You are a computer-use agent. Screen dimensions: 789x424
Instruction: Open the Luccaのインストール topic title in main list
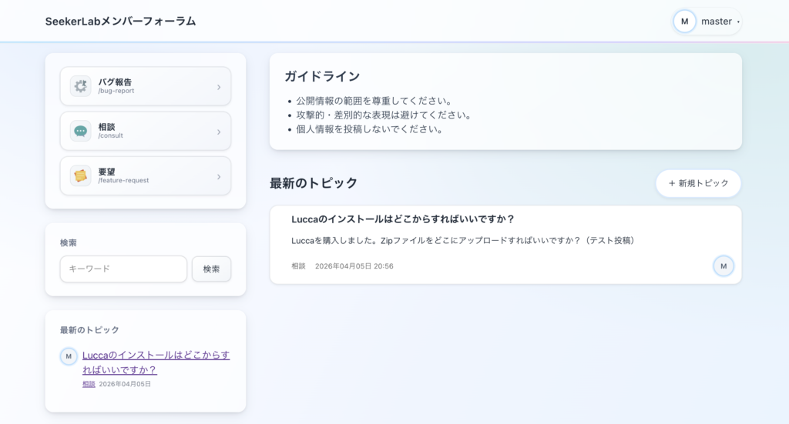pos(403,219)
